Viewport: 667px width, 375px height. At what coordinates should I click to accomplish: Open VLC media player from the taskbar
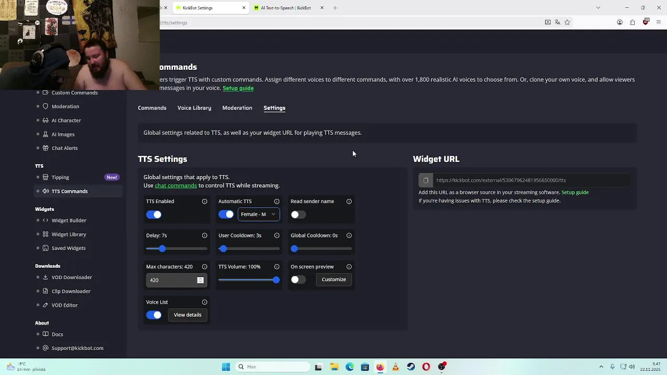point(396,367)
